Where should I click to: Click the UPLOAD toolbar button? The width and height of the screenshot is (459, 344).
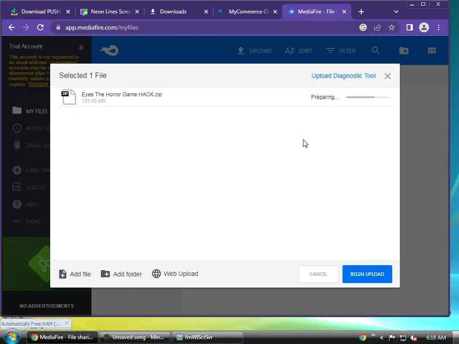tap(254, 51)
